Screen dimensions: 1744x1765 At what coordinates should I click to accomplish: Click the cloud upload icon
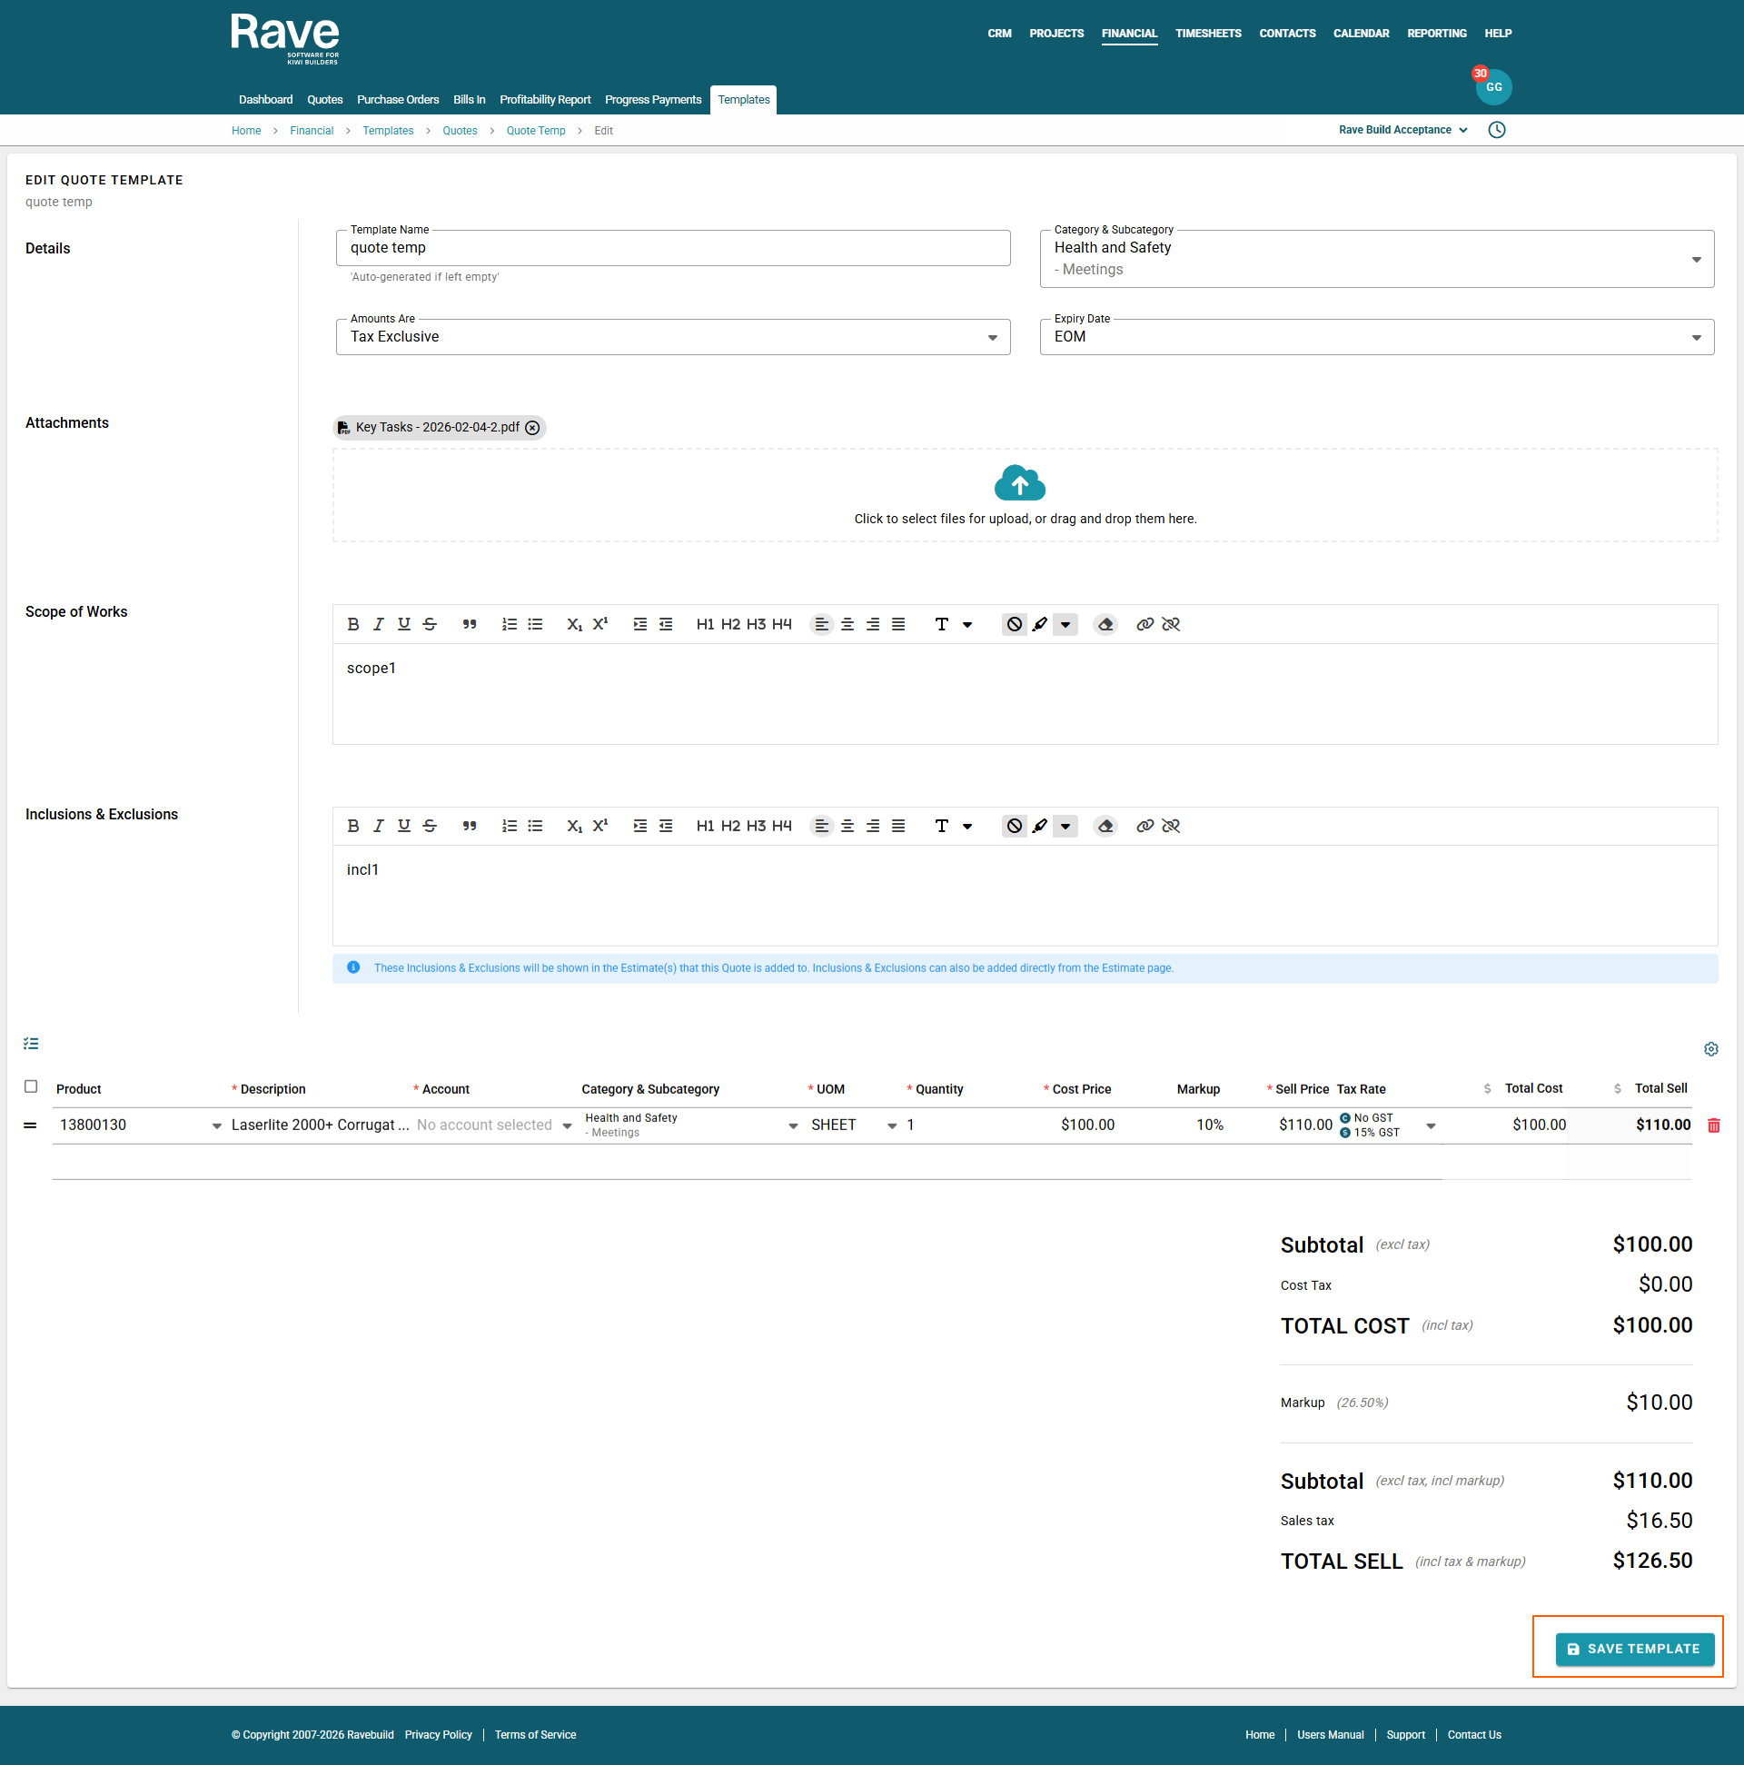click(1019, 483)
